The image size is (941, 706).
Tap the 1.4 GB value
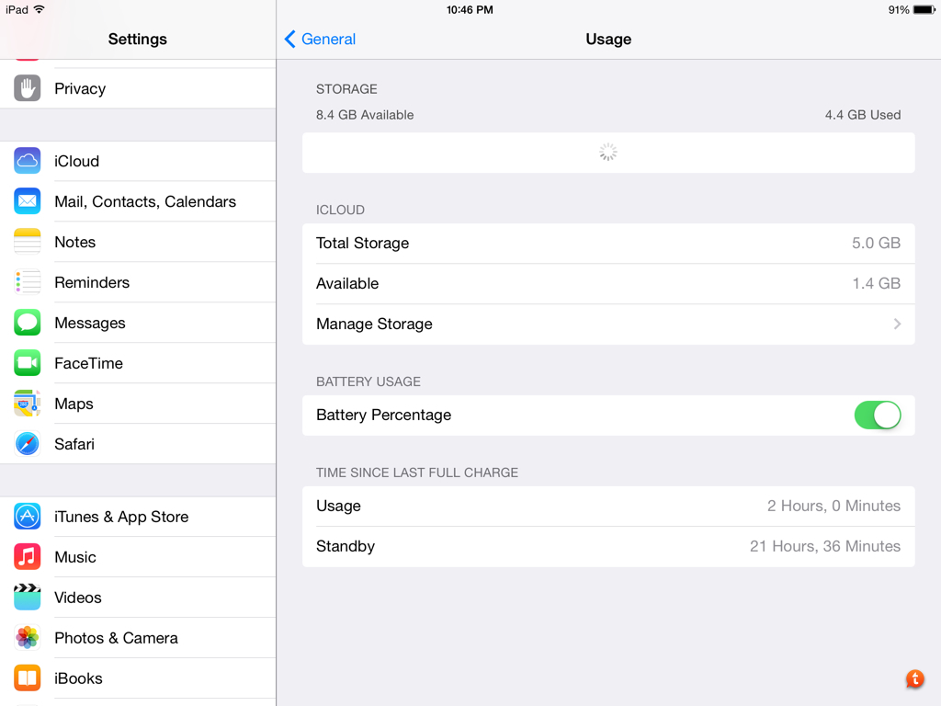tap(876, 283)
